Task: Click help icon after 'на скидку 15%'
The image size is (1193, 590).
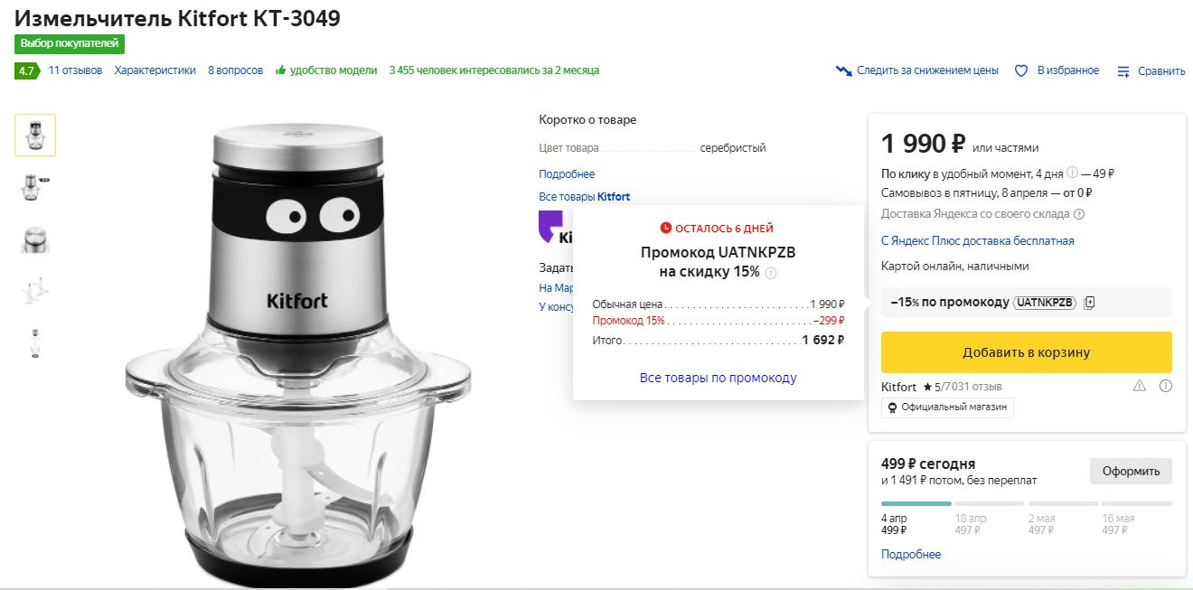Action: (x=771, y=273)
